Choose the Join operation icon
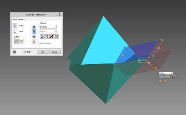The width and height of the screenshot is (186, 115). 34,27
